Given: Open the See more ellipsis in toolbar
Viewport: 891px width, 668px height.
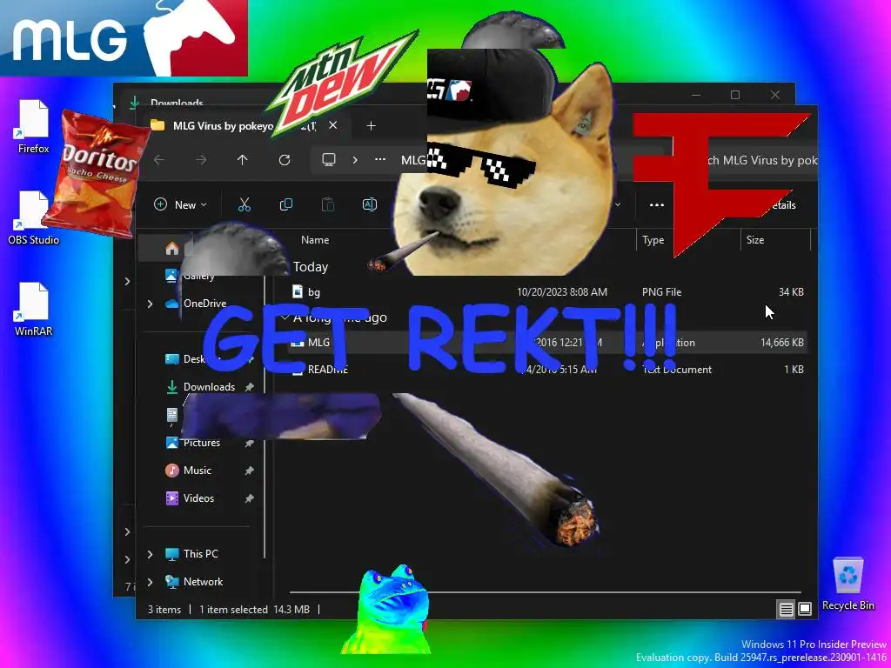Looking at the screenshot, I should point(657,204).
